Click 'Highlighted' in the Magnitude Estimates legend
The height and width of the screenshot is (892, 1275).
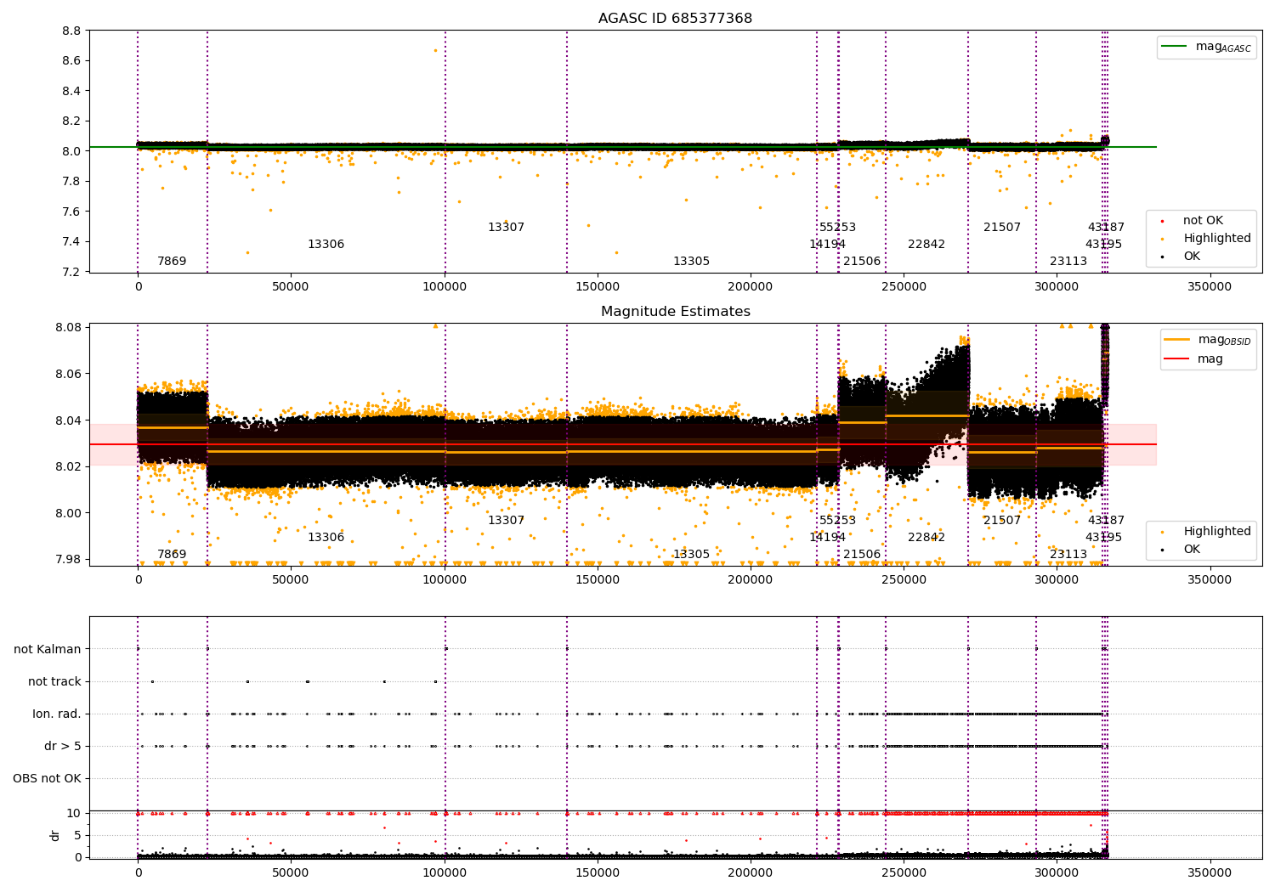pyautogui.click(x=1216, y=532)
